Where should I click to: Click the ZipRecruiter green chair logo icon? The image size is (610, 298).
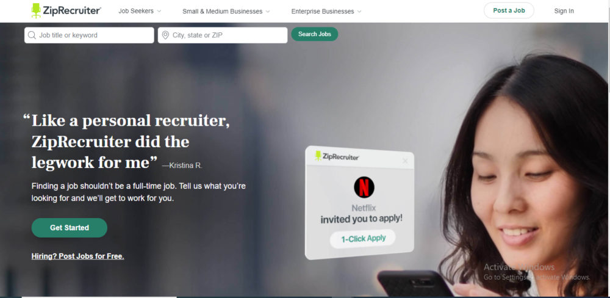click(36, 10)
